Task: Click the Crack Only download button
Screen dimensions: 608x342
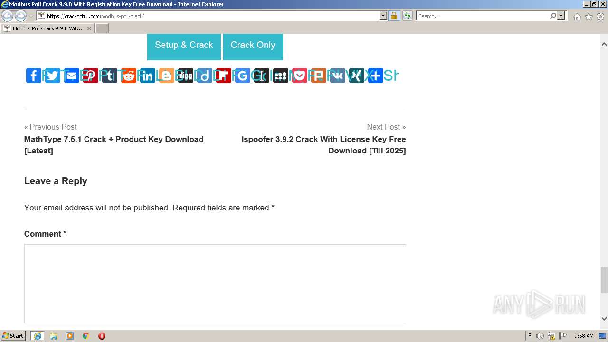Action: click(253, 46)
